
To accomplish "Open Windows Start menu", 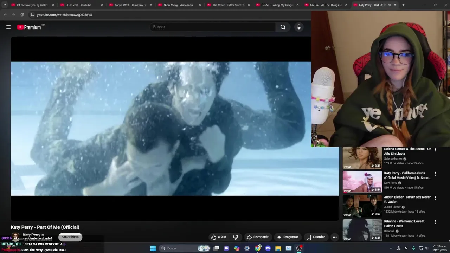I will 153,248.
